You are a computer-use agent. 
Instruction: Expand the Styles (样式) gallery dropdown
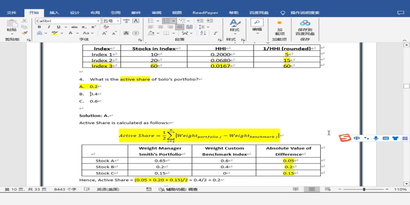(235, 34)
